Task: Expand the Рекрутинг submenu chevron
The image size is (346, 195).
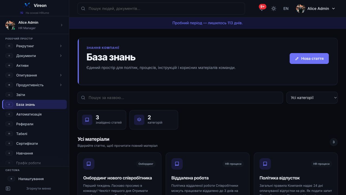Action: (x=61, y=46)
